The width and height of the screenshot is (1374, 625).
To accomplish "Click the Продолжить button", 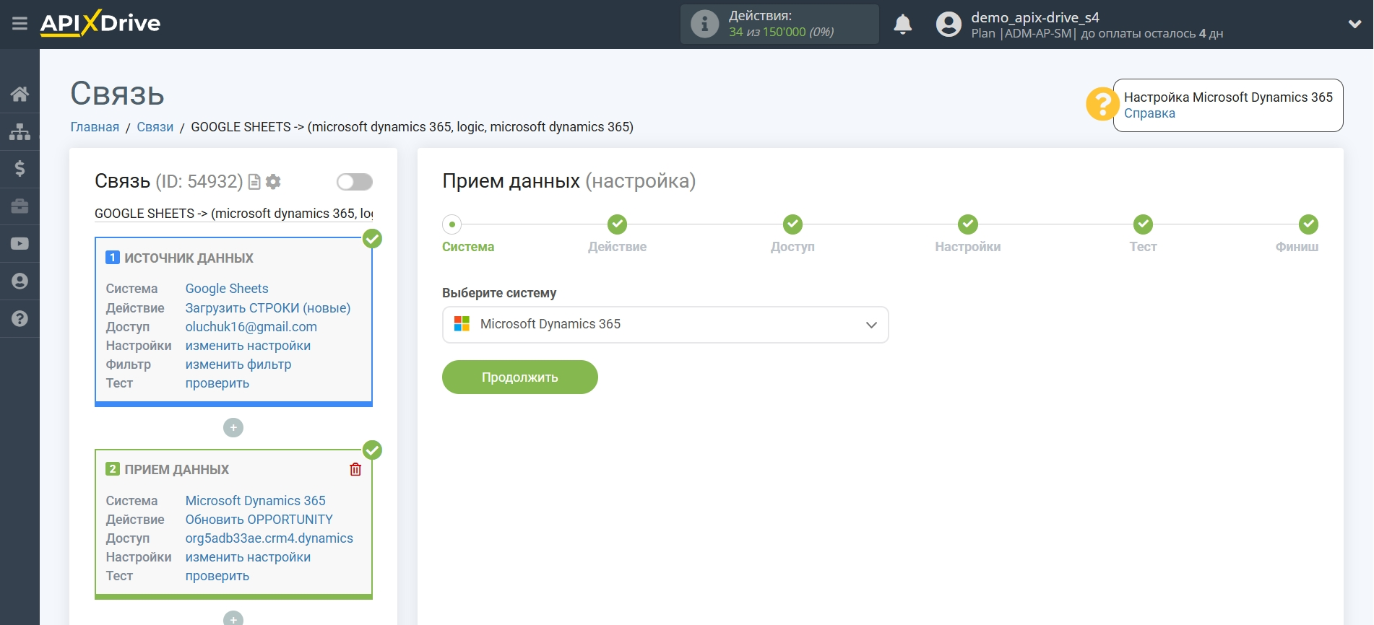I will coord(520,377).
